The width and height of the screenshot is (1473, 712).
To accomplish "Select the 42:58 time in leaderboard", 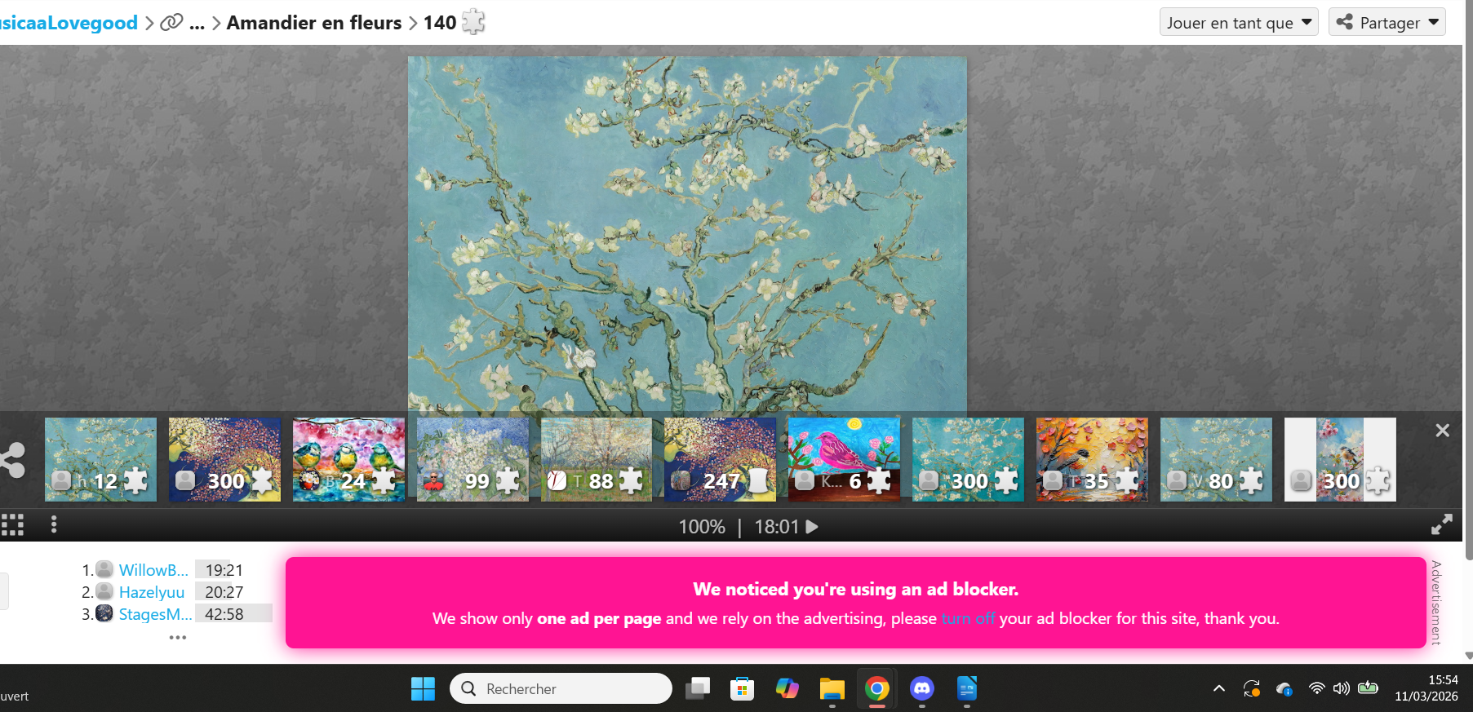I will 224,614.
